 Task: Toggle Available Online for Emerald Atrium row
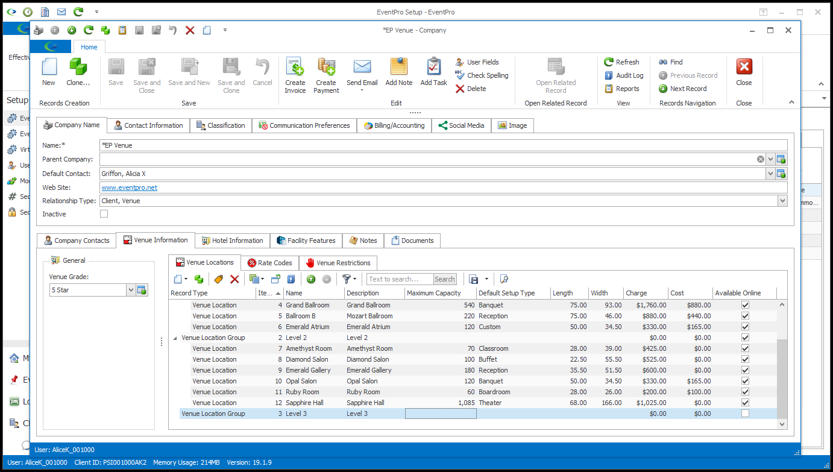click(x=745, y=327)
